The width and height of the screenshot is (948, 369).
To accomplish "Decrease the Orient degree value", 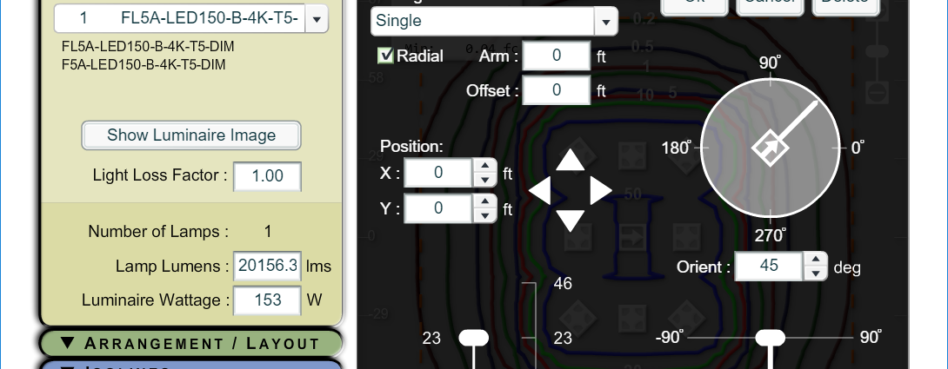I will 815,273.
